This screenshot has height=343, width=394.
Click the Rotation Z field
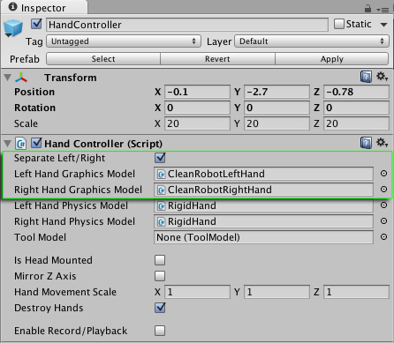point(356,108)
